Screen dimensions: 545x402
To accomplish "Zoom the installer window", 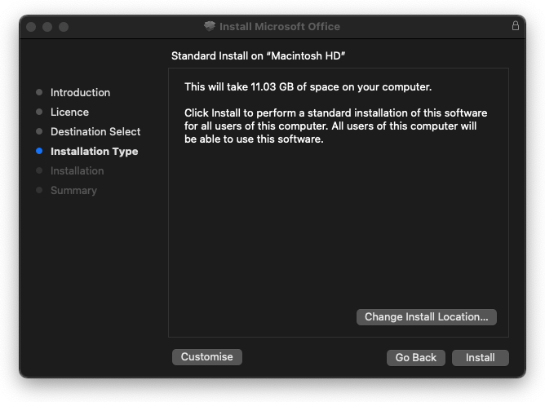I will pyautogui.click(x=64, y=27).
